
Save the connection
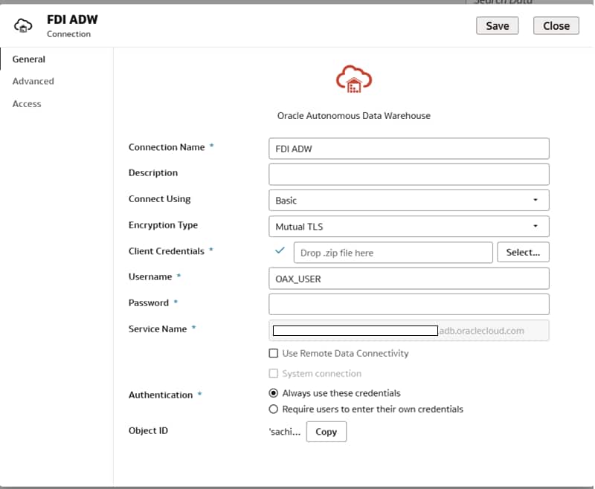pyautogui.click(x=497, y=26)
